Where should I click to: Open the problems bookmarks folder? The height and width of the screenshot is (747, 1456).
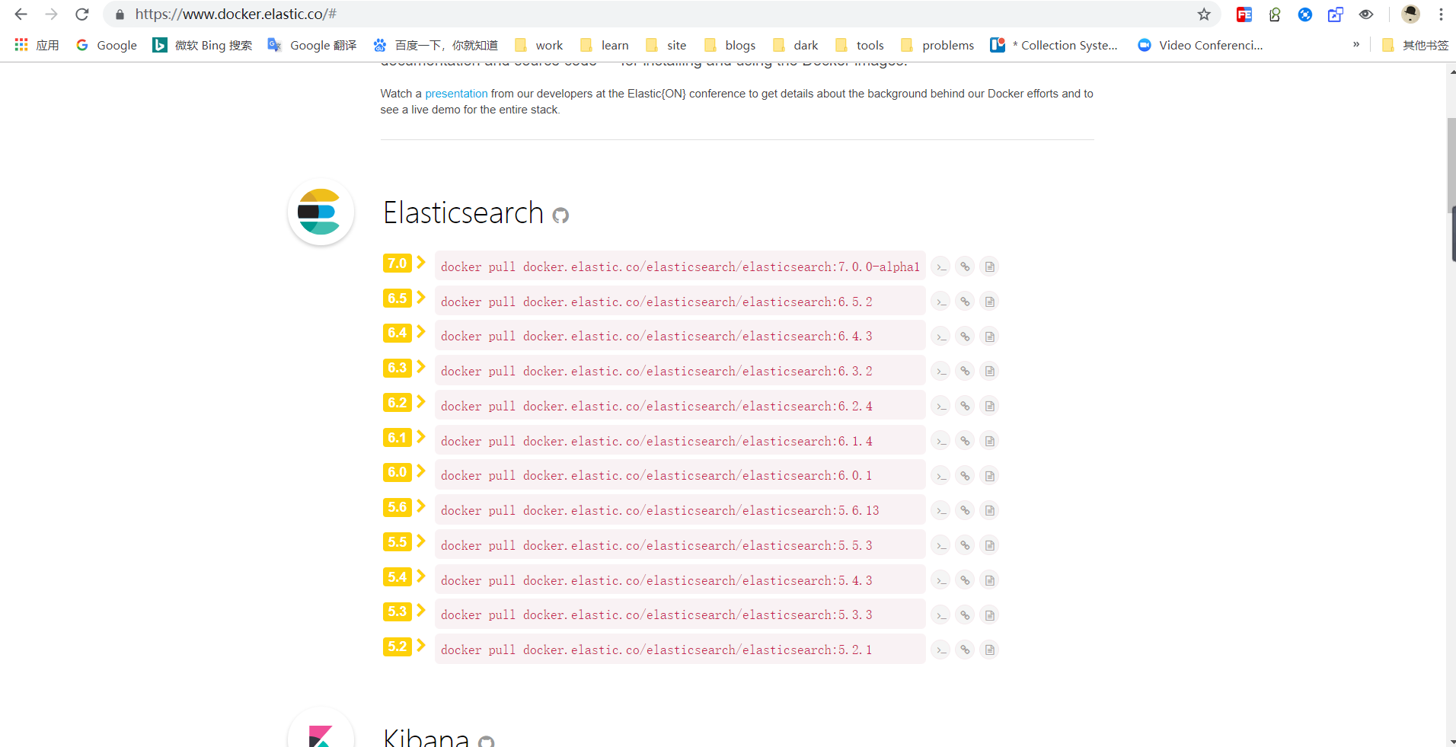[937, 45]
